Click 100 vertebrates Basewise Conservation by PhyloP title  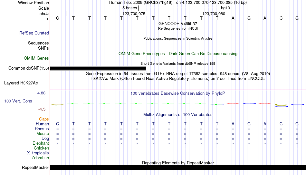pyautogui.click(x=178, y=93)
